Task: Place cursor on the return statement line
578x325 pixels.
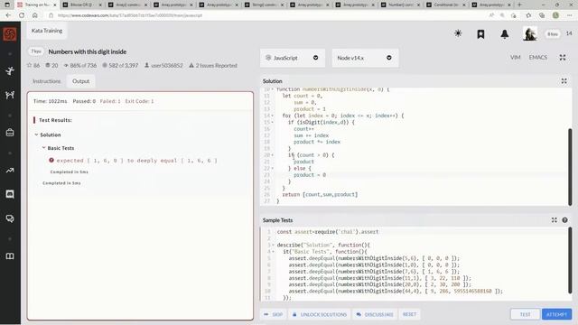Action: 320,195
